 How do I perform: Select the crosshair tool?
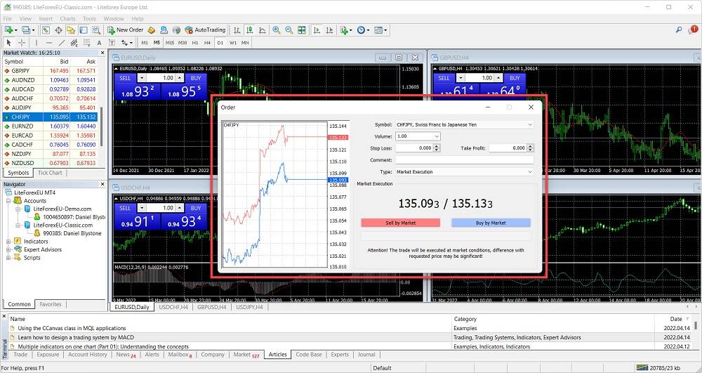pyautogui.click(x=22, y=43)
